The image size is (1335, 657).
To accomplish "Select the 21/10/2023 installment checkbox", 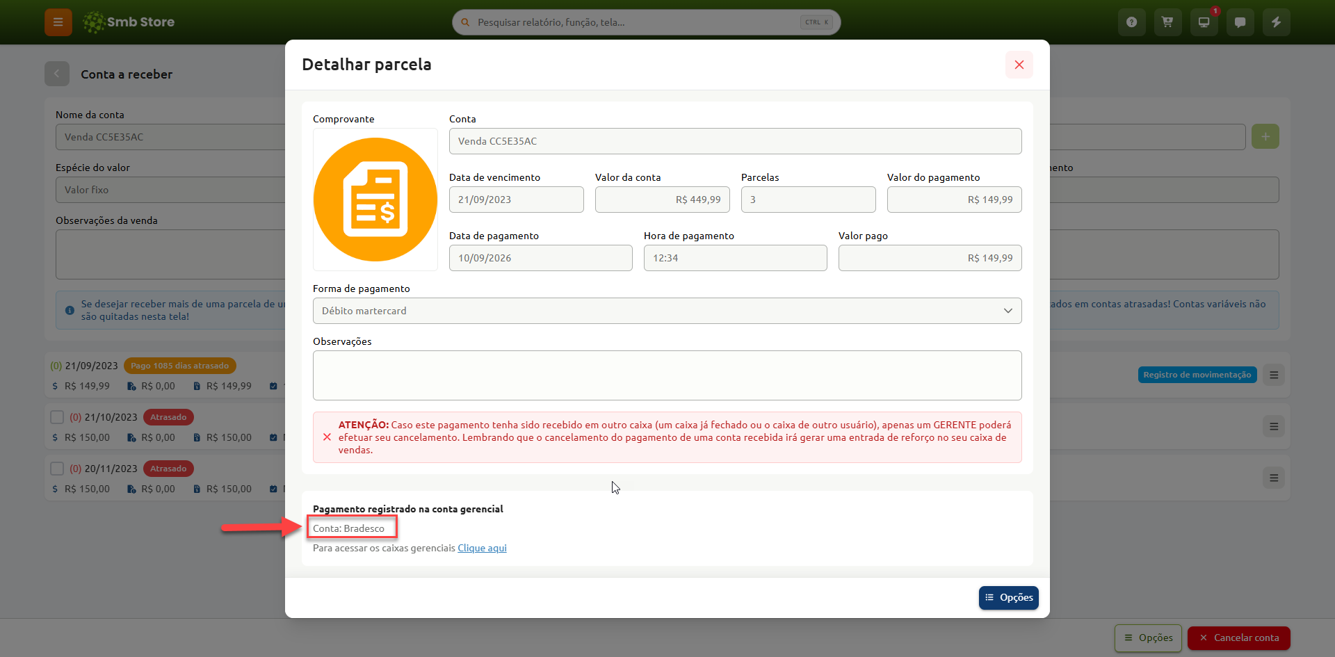I will [x=58, y=417].
